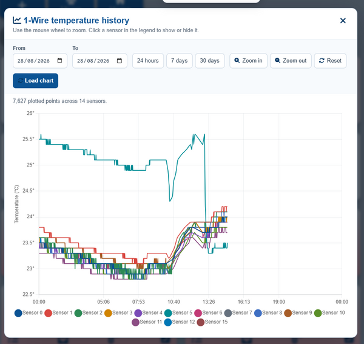364x344 pixels.
Task: Click the Temperature (°C) axis title
Action: tap(16, 204)
